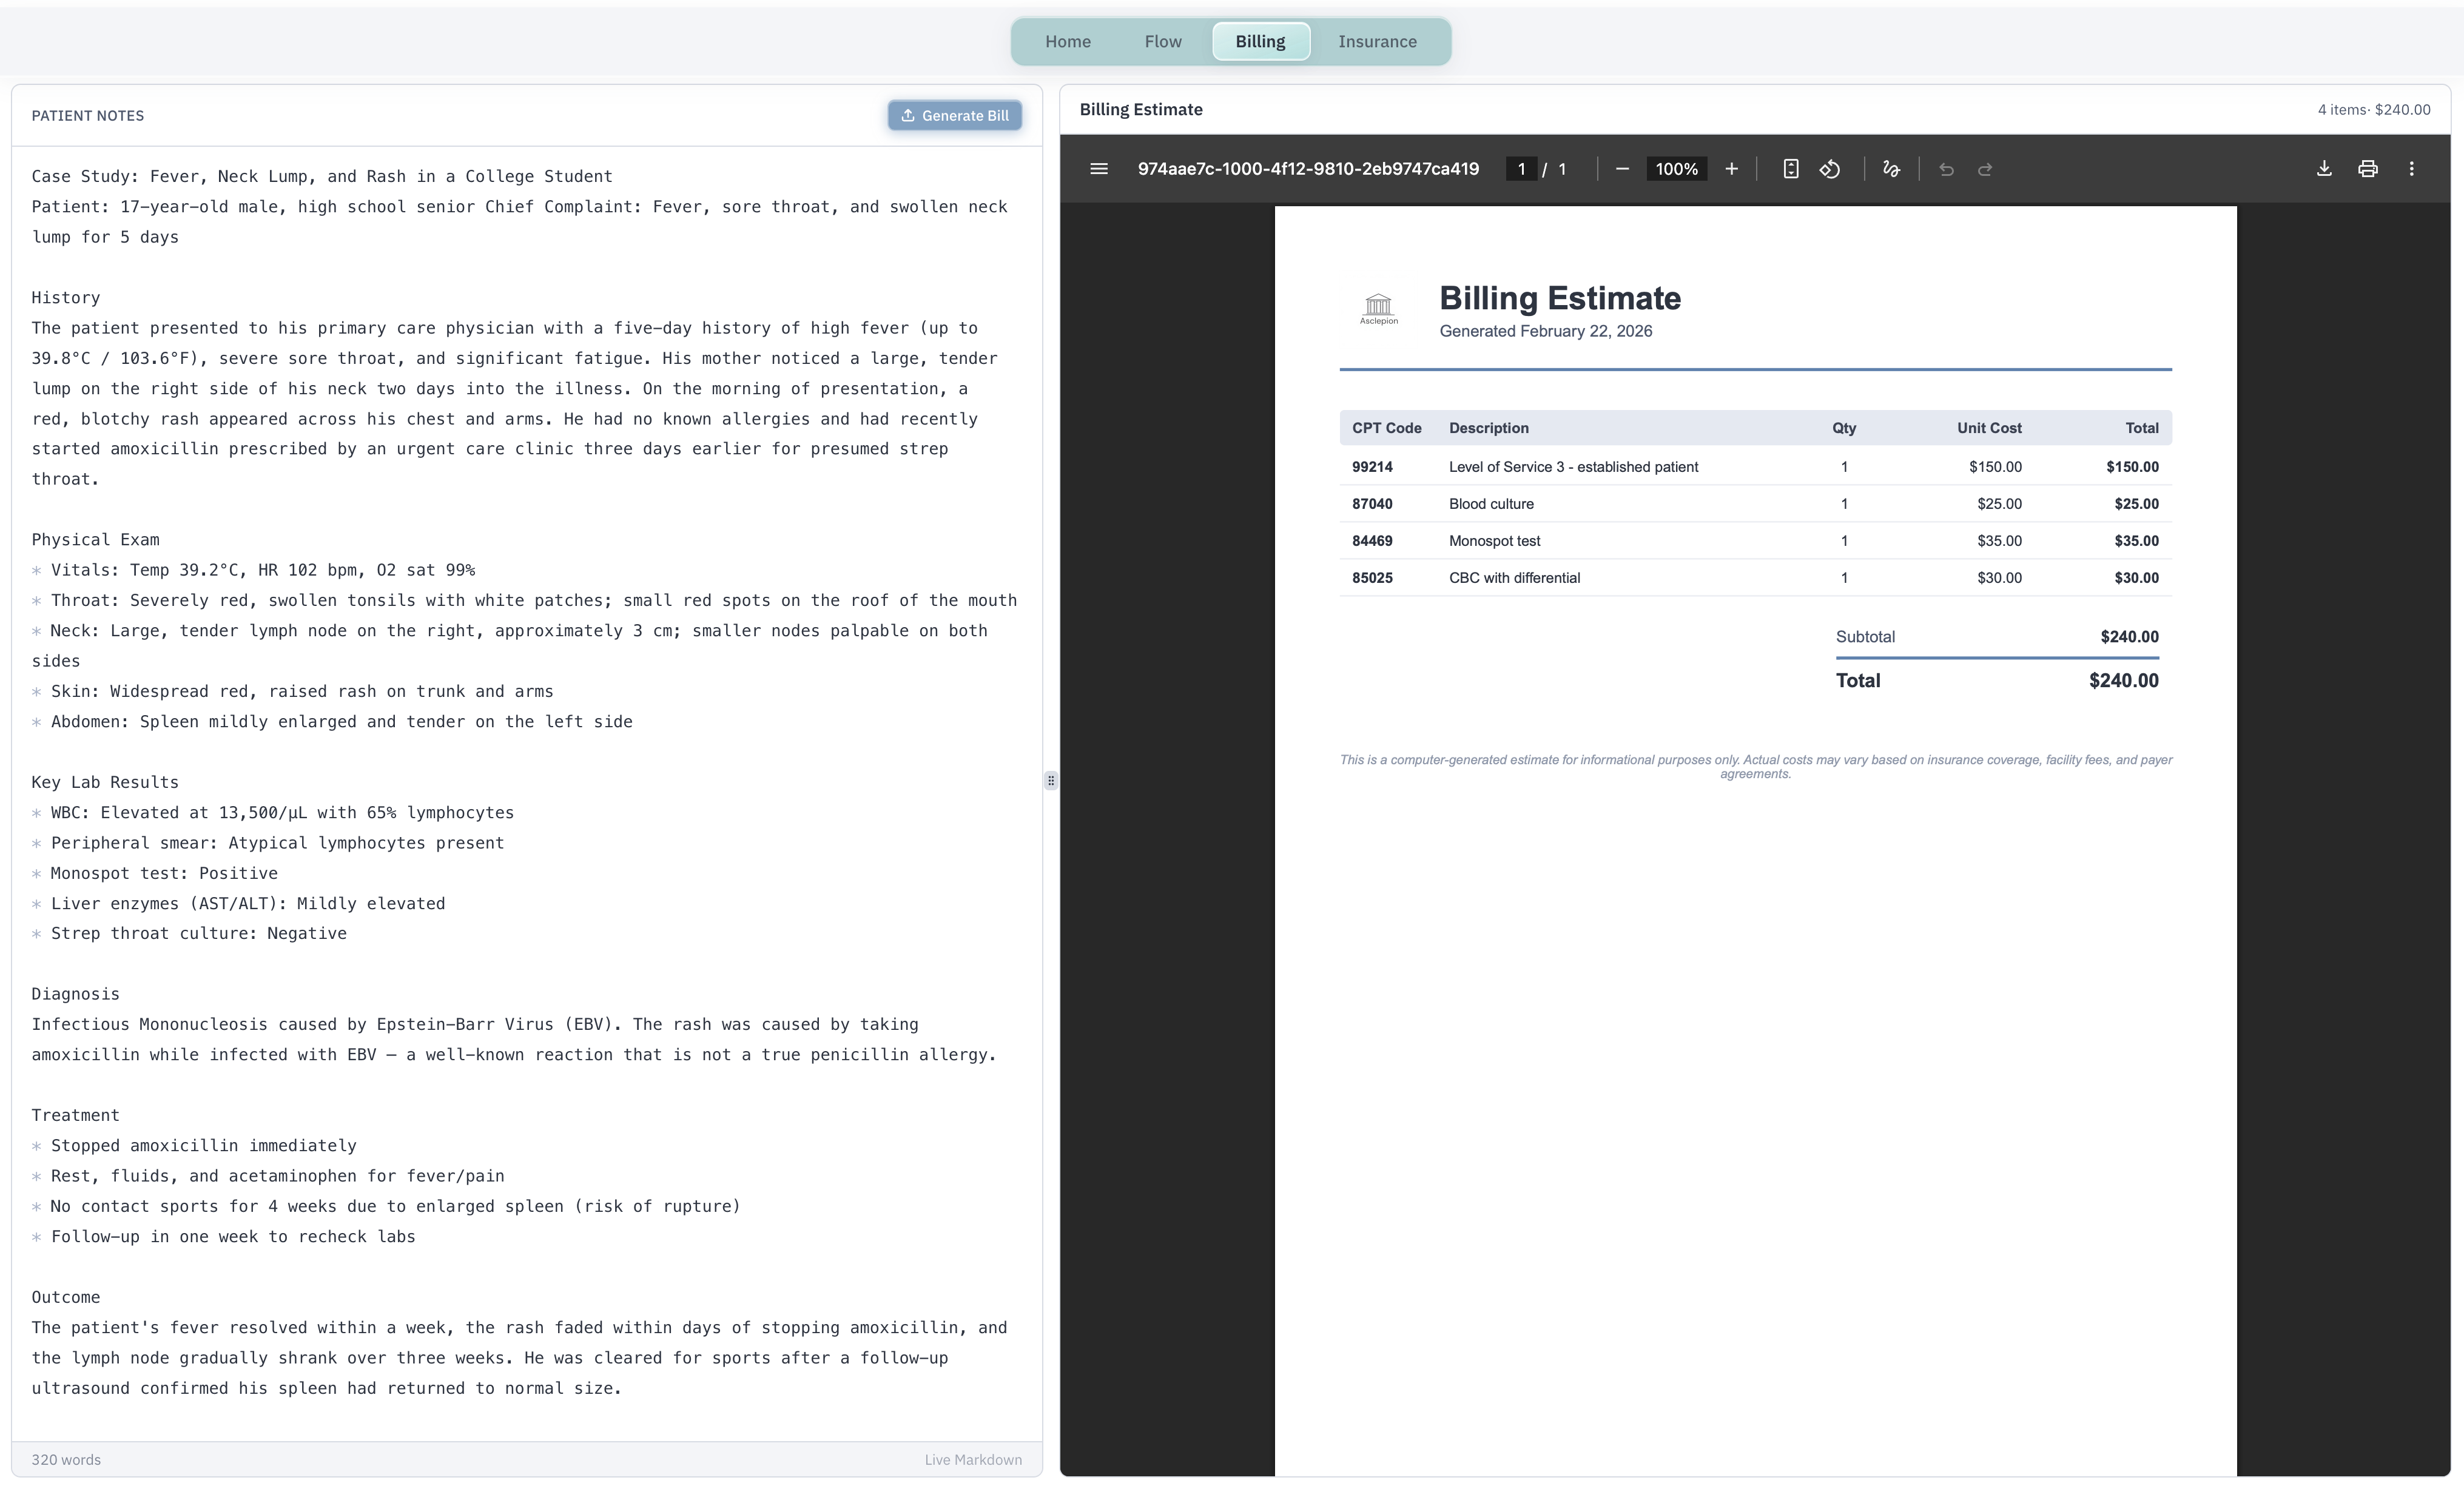Screen dimensions: 2464x1486
Task: Click the 100% zoom level field
Action: [1676, 169]
